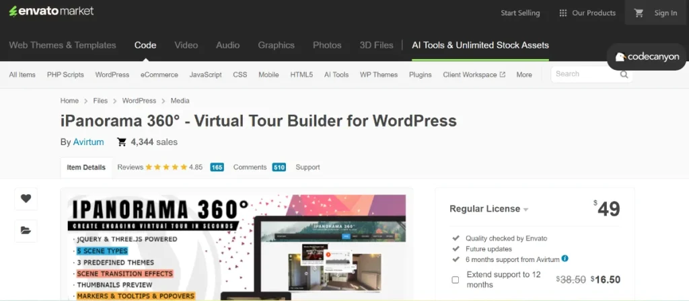Click the Envato Market logo
This screenshot has width=689, height=301.
(51, 11)
